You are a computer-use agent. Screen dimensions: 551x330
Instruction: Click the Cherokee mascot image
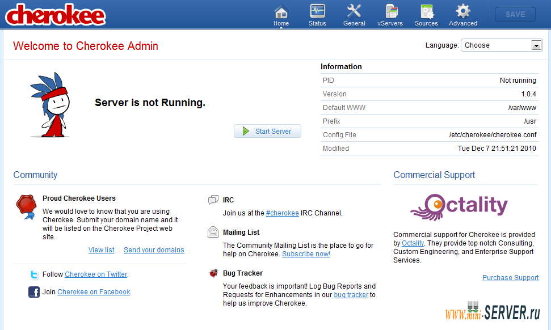[x=50, y=105]
